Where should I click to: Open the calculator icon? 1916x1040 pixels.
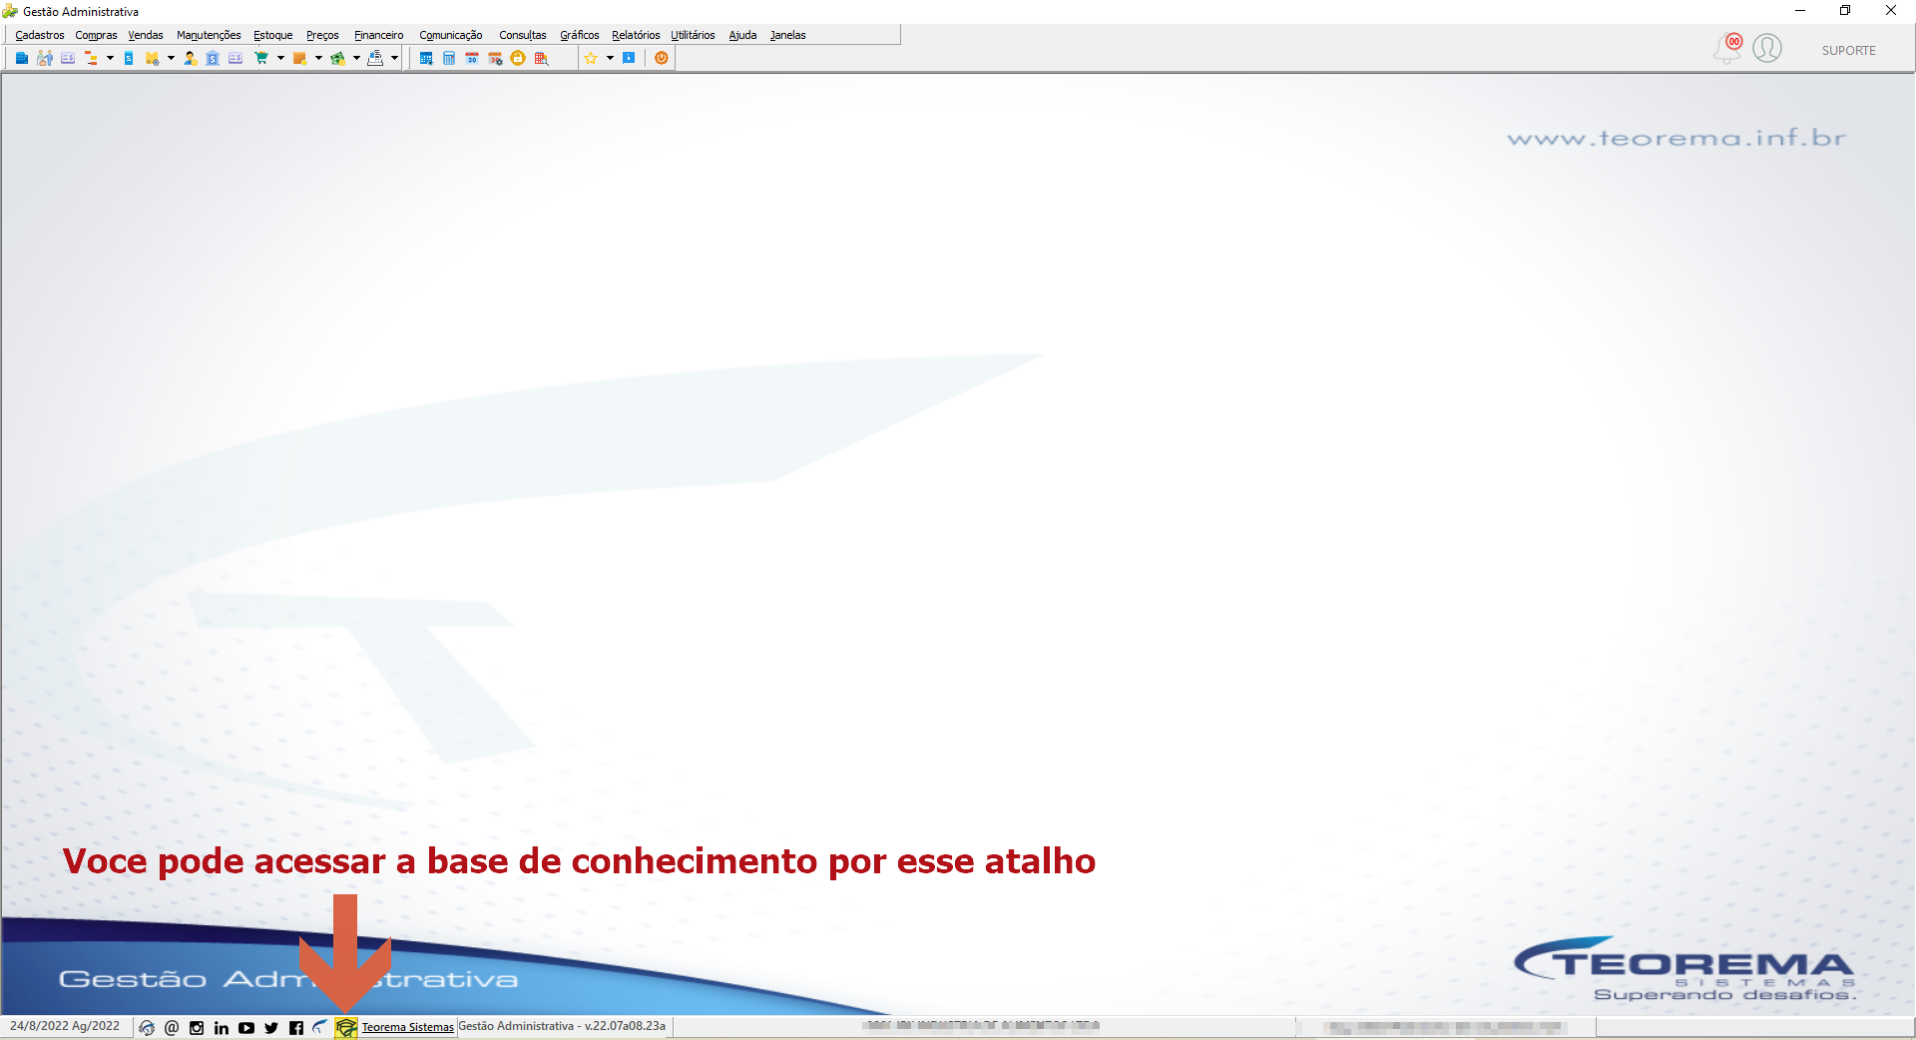coord(449,59)
